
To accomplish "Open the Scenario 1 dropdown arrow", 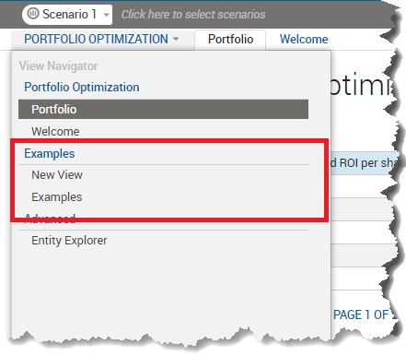I will click(x=106, y=15).
